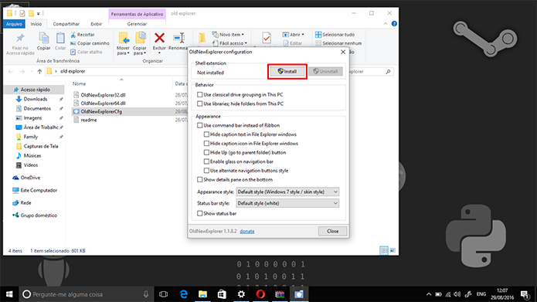The height and width of the screenshot is (302, 537).
Task: Follow the donate link
Action: tap(247, 231)
